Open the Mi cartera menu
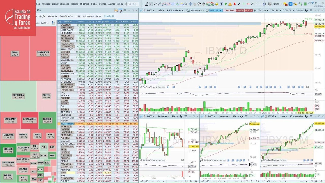The image size is (325, 183). click(x=85, y=4)
